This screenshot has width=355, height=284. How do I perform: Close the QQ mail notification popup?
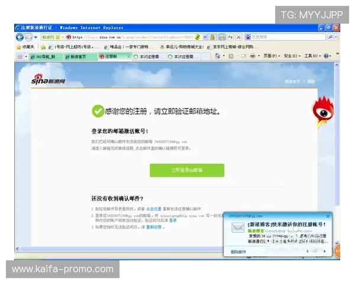(328, 217)
